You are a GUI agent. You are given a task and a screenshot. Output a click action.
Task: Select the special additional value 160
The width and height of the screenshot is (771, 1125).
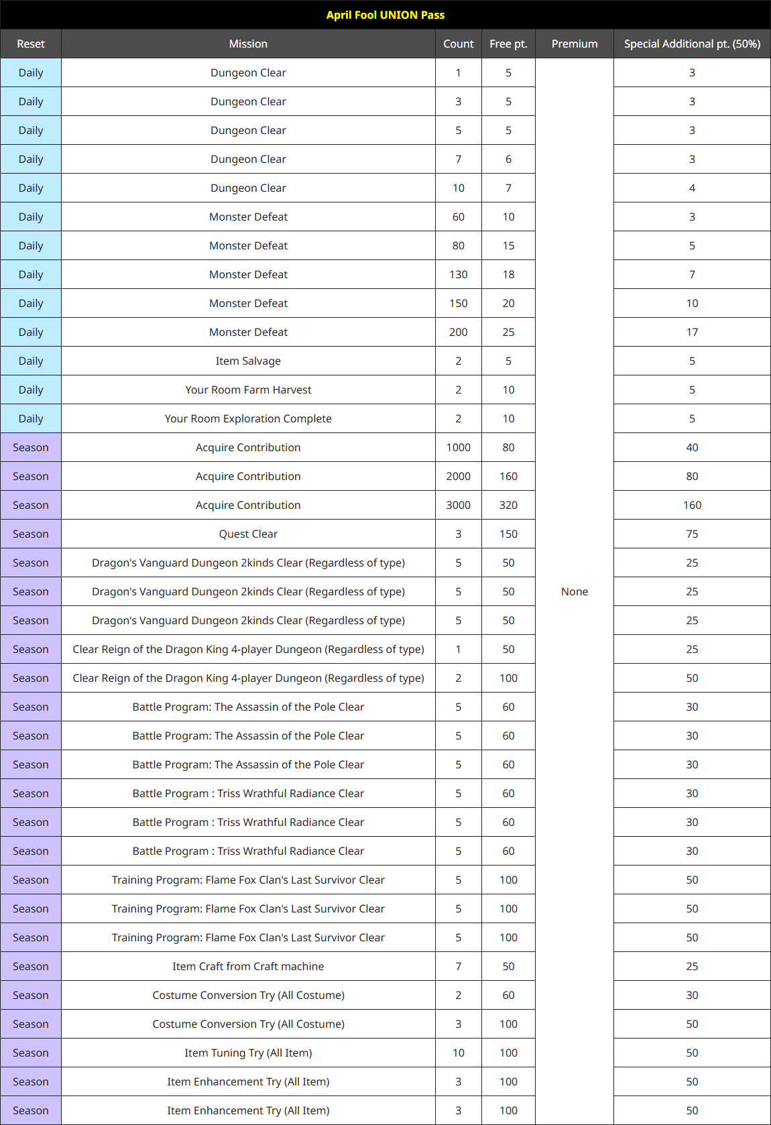tap(692, 505)
